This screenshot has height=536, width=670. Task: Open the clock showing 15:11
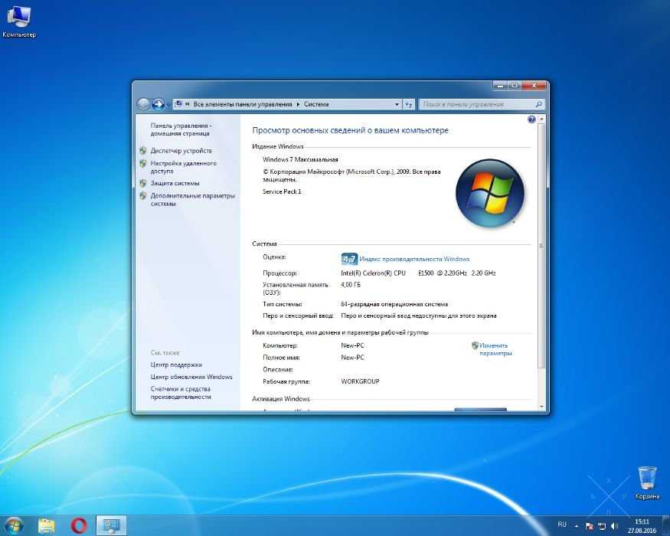tap(642, 526)
